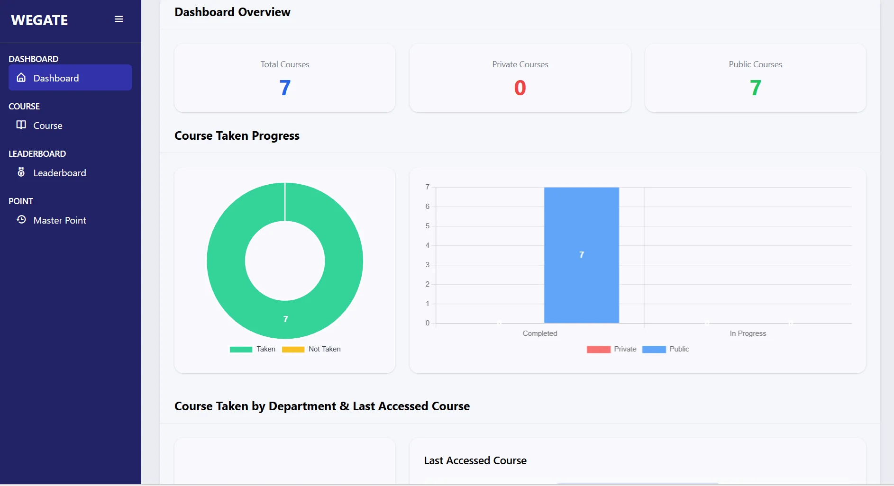
Task: Click the blue Public color swatch
Action: coord(654,350)
